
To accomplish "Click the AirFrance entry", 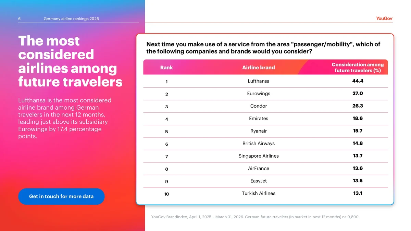I will pyautogui.click(x=259, y=168).
